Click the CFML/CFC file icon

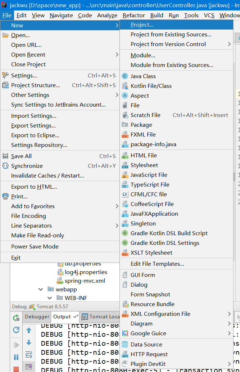click(x=125, y=194)
